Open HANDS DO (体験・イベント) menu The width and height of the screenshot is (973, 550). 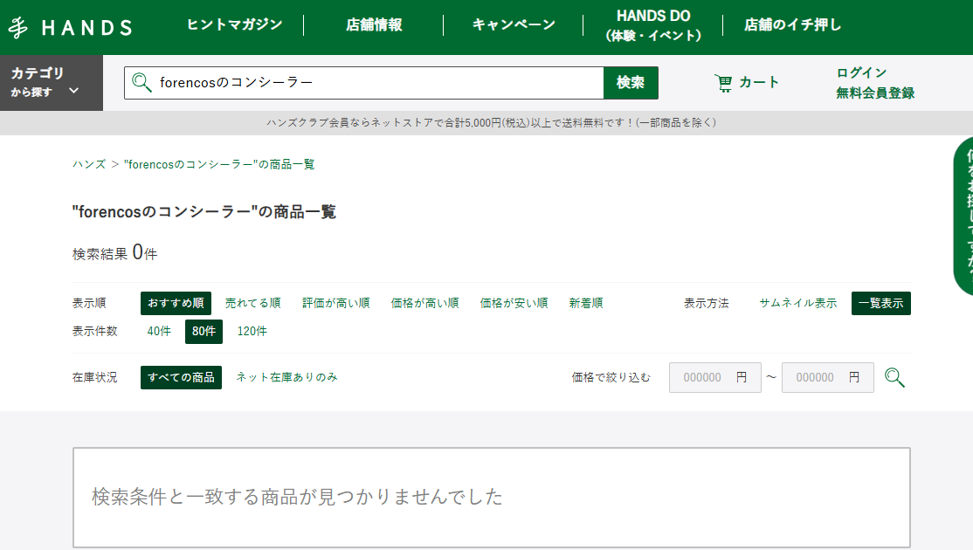click(x=653, y=25)
